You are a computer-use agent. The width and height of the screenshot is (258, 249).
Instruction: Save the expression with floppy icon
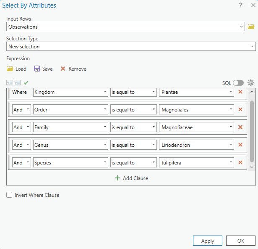click(37, 69)
